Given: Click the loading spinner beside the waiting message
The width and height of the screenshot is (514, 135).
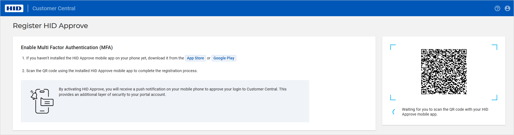Looking at the screenshot, I should tap(394, 112).
